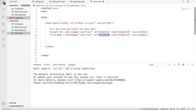The width and height of the screenshot is (196, 110).
Task: Open the Extensions view icon
Action: 3,31
